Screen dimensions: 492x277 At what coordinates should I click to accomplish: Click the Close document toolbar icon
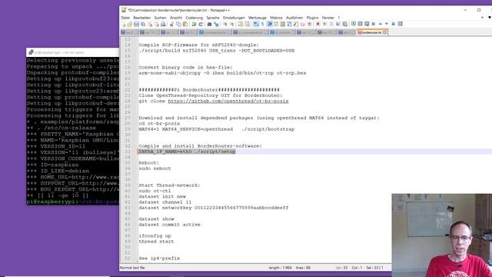pyautogui.click(x=150, y=24)
